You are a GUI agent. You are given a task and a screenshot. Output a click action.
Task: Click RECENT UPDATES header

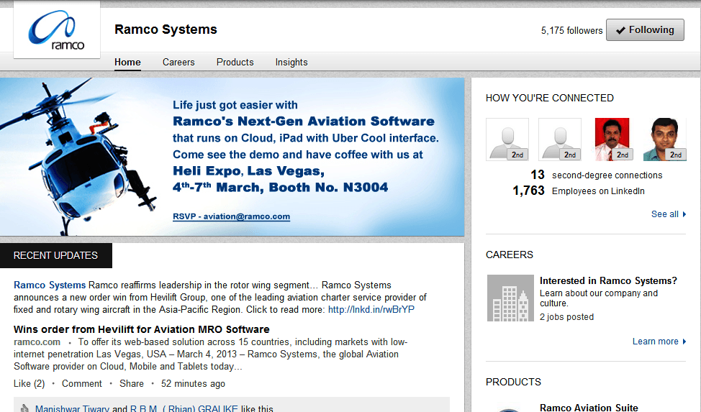[x=56, y=255]
